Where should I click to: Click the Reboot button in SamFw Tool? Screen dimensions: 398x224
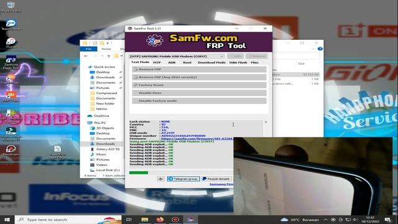(257, 56)
